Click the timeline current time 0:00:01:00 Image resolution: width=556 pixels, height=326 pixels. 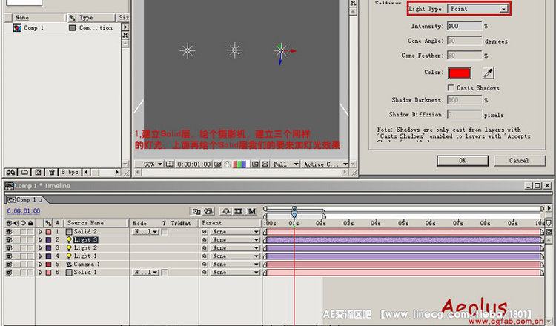24,211
